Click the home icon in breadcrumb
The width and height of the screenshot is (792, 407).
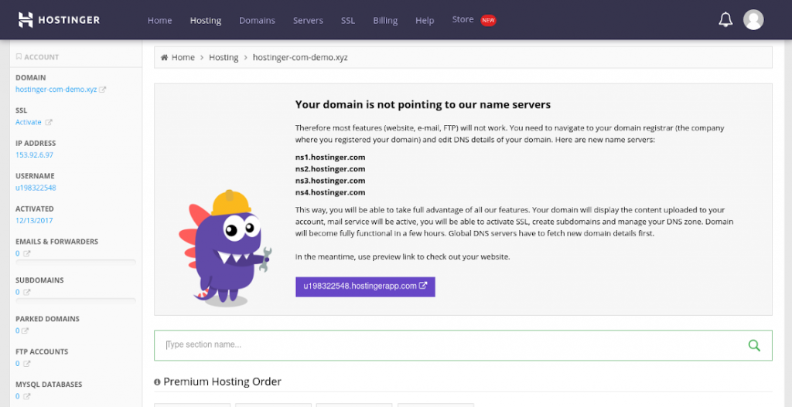pyautogui.click(x=164, y=57)
